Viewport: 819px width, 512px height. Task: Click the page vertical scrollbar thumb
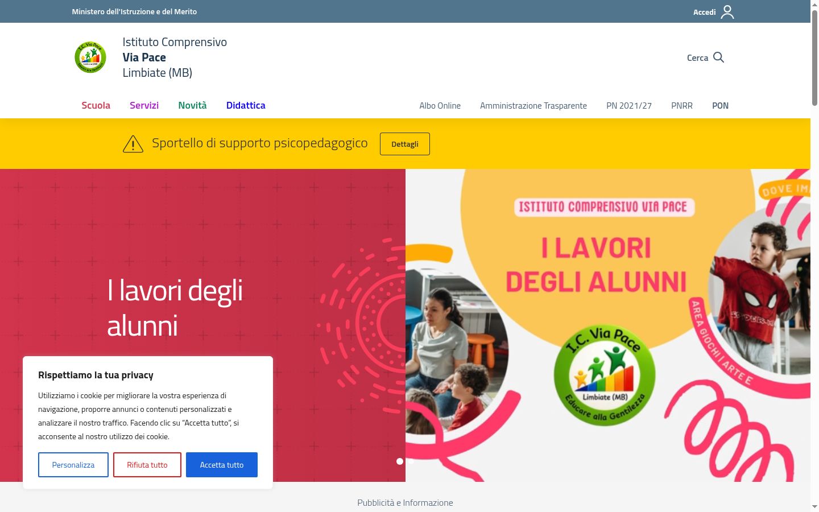click(814, 57)
